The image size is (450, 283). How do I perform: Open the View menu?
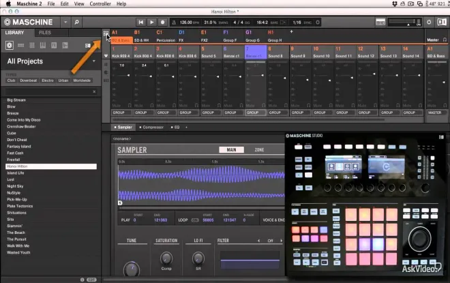79,3
